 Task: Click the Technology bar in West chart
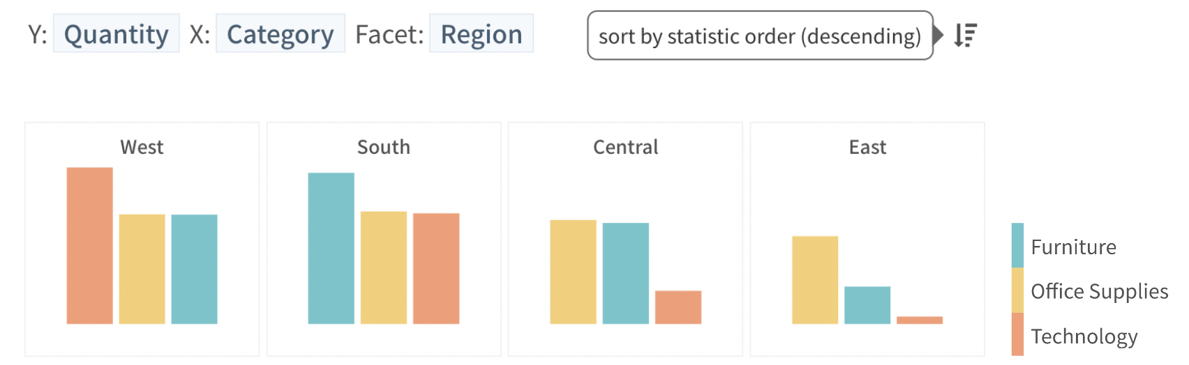[89, 245]
